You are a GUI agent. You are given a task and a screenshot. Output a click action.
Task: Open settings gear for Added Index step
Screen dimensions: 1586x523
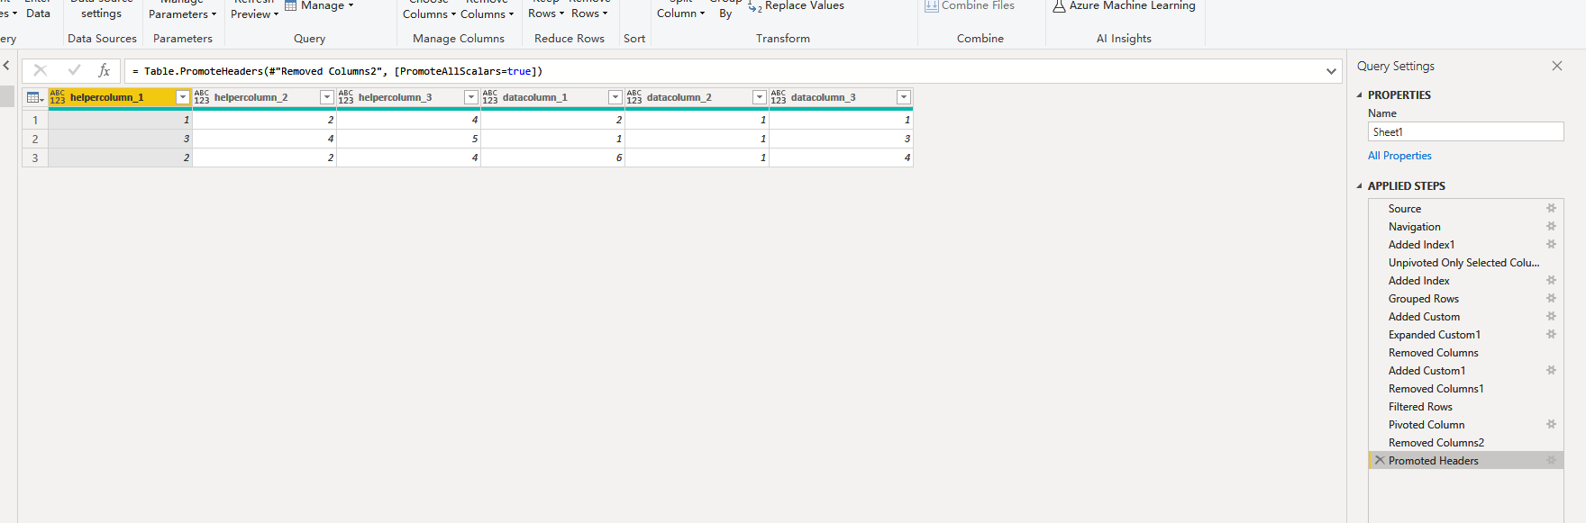[1552, 280]
